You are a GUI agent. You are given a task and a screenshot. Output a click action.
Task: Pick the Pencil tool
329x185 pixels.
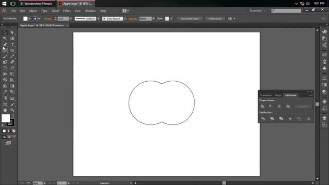click(12, 56)
